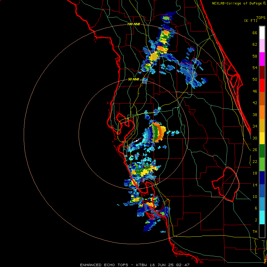The image size is (267, 267).
Task: Click the bright yellow swatch beside 30
Action: 262,138
